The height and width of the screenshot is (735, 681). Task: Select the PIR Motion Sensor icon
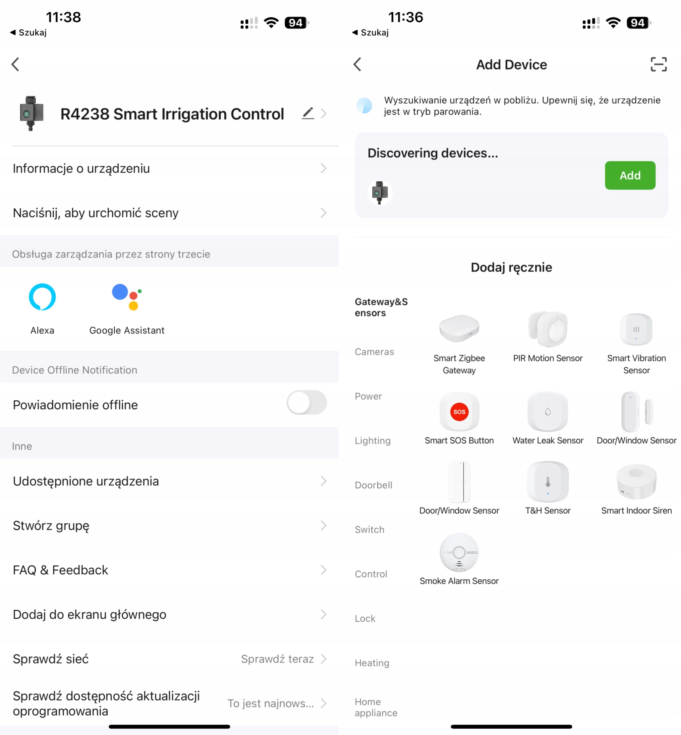point(548,328)
